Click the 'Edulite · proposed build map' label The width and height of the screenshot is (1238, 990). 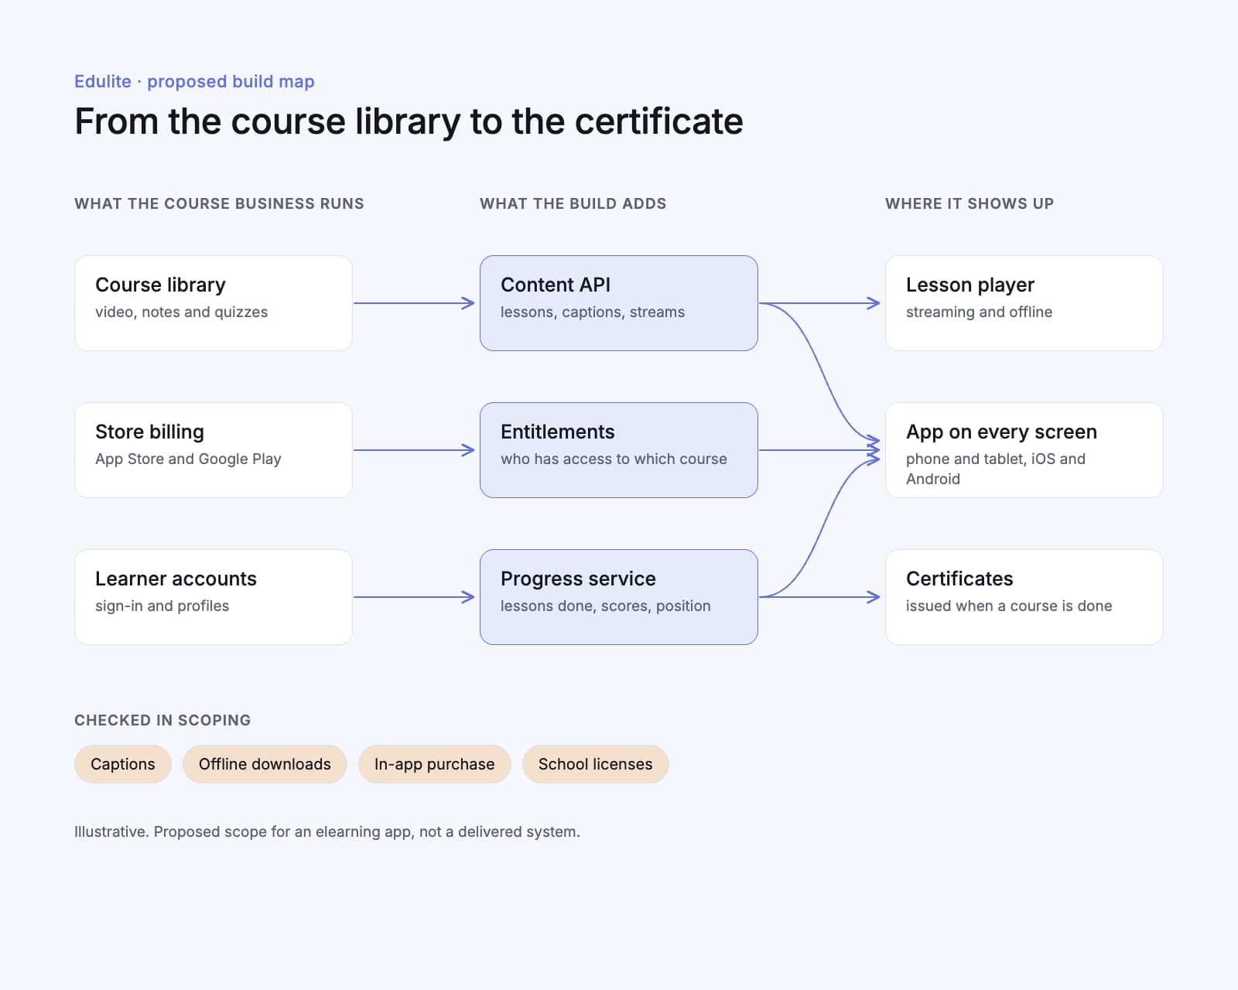[x=194, y=81]
